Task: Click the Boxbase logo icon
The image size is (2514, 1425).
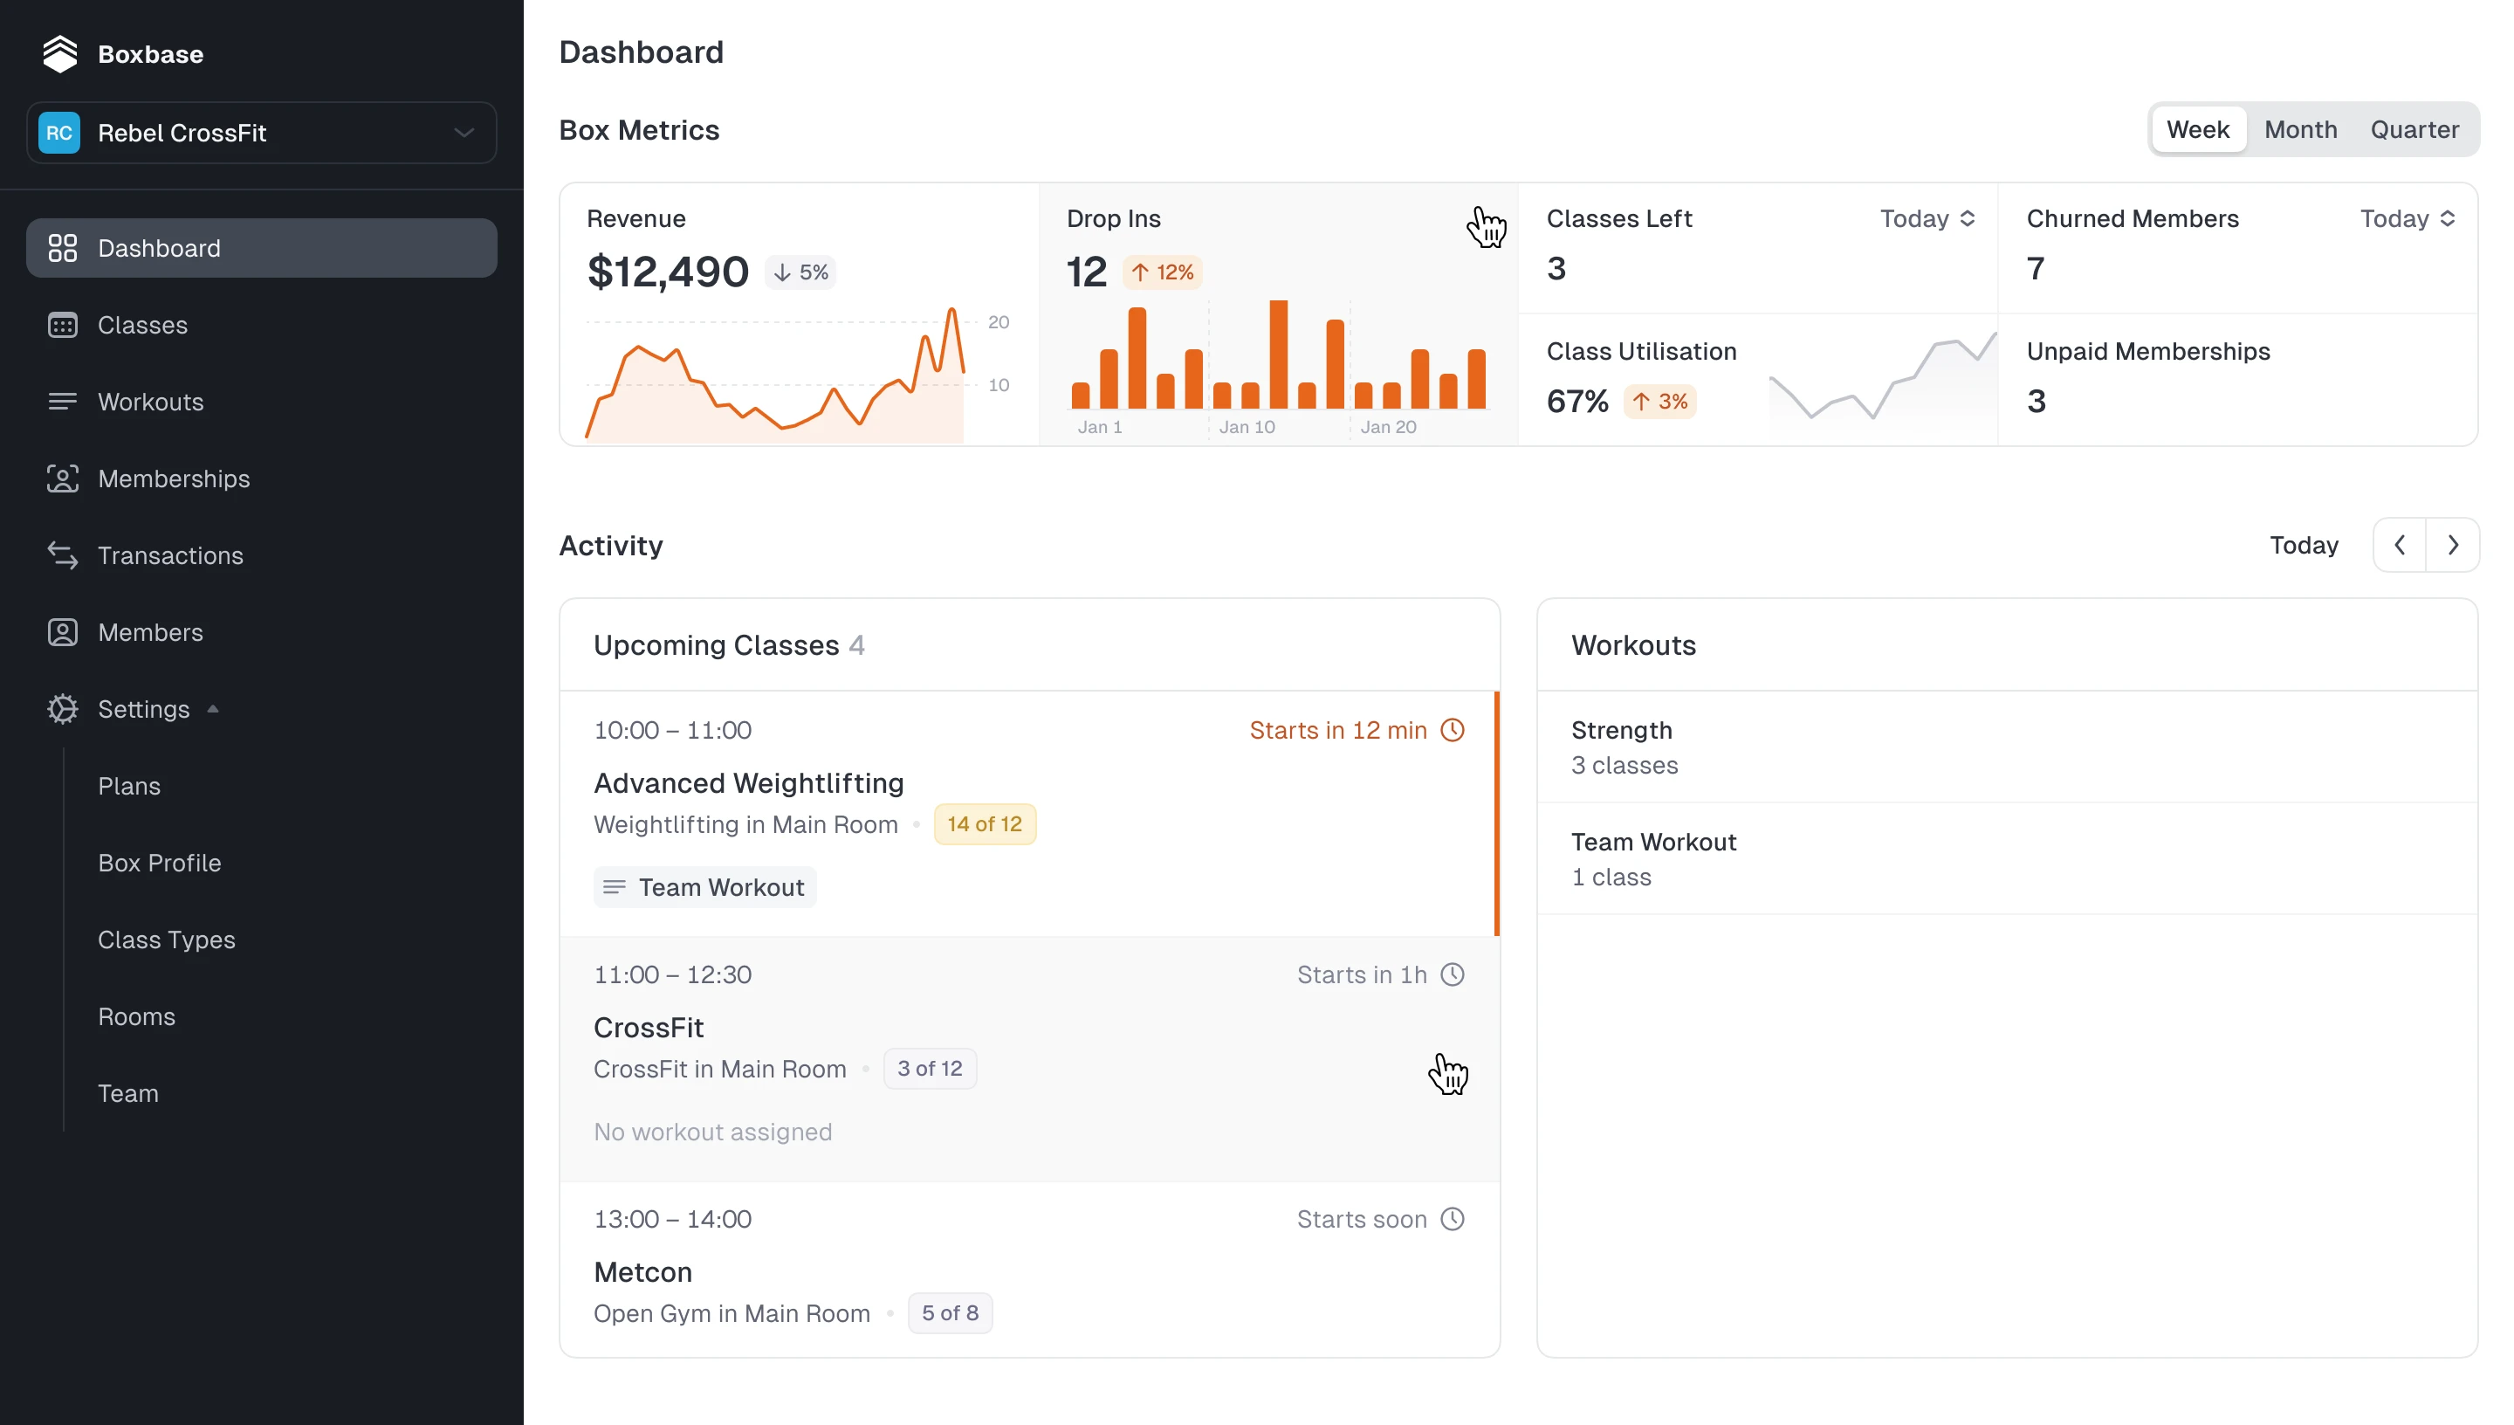Action: [59, 54]
